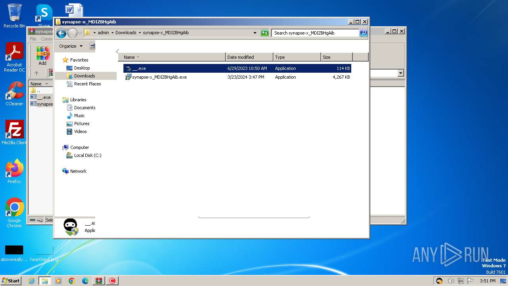Viewport: 508px width, 286px height.
Task: Expand the arrow before admin in address bar
Action: pos(94,33)
